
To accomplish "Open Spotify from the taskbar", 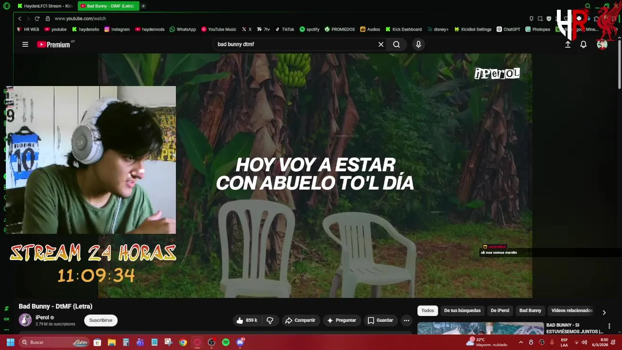I will [x=225, y=342].
